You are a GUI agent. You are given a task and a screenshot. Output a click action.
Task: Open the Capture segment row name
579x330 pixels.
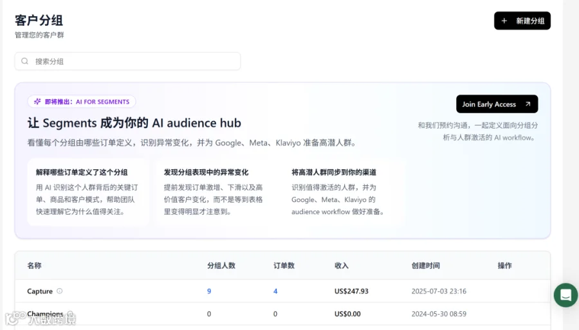click(x=40, y=291)
